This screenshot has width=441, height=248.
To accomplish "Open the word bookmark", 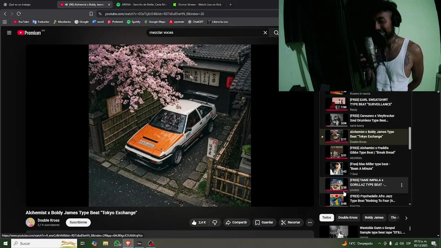I will 98,22.
